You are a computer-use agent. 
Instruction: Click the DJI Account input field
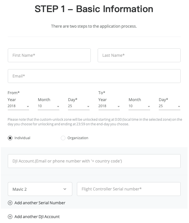pos(94,161)
